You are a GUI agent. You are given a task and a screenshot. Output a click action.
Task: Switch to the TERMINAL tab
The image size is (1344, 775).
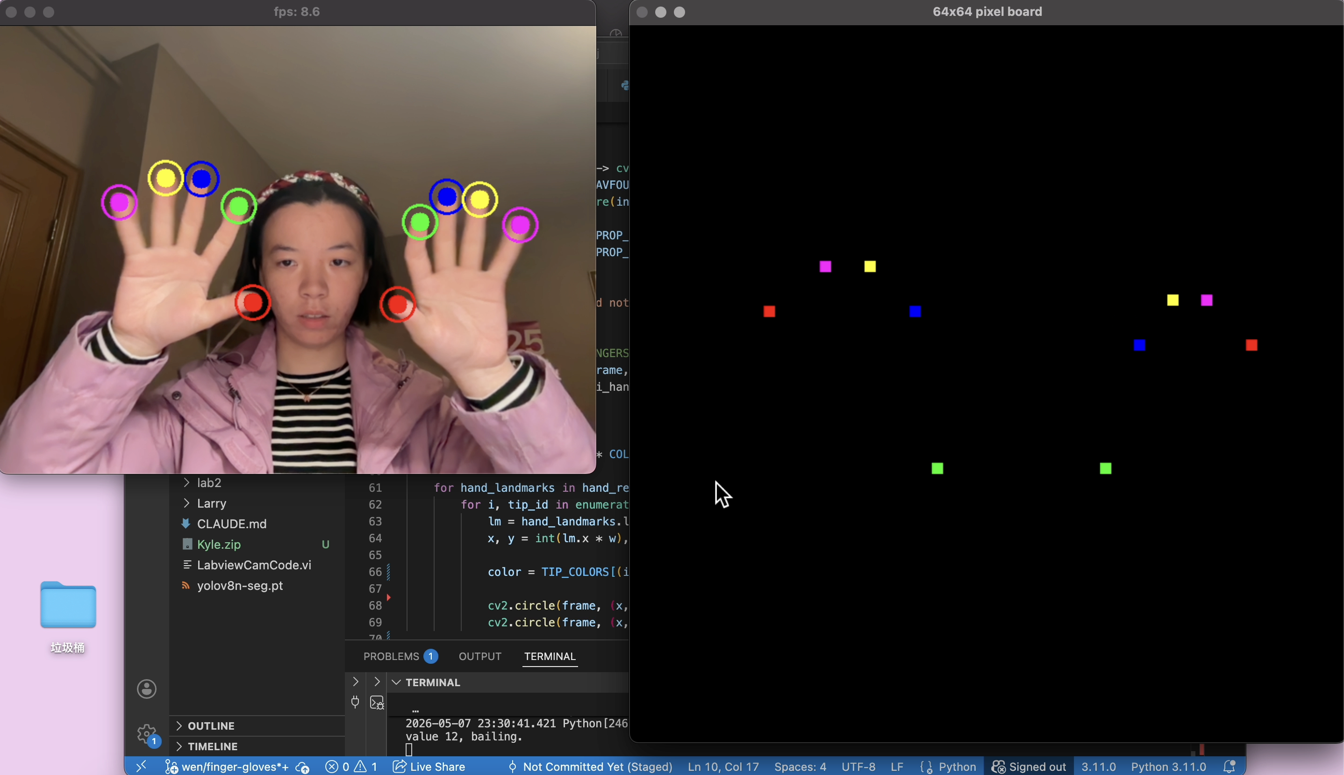tap(550, 656)
